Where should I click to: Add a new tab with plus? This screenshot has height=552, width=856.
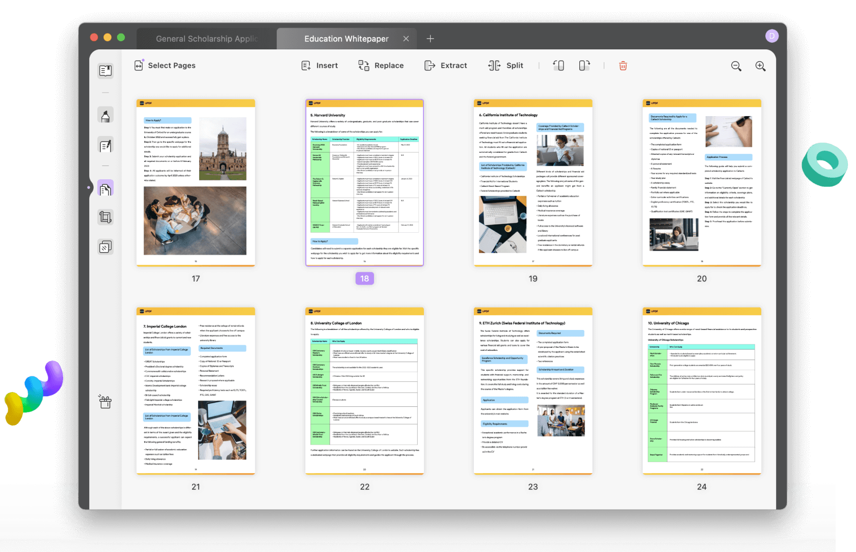[x=430, y=39]
